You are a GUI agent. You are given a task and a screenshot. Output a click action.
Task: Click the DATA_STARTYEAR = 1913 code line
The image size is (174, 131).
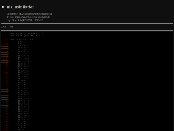26,33
